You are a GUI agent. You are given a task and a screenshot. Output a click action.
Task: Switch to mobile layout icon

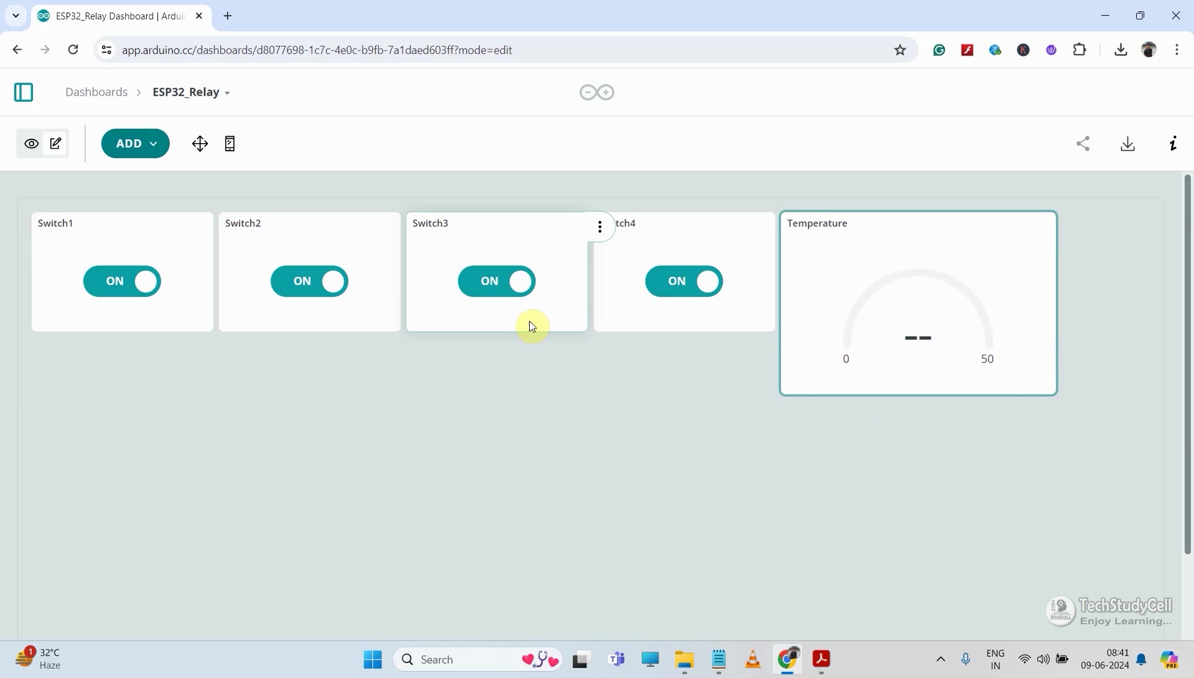pos(230,144)
